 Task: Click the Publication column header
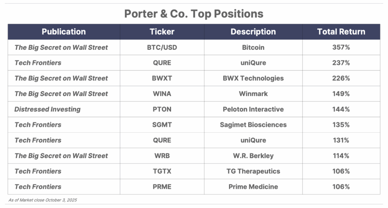64,32
